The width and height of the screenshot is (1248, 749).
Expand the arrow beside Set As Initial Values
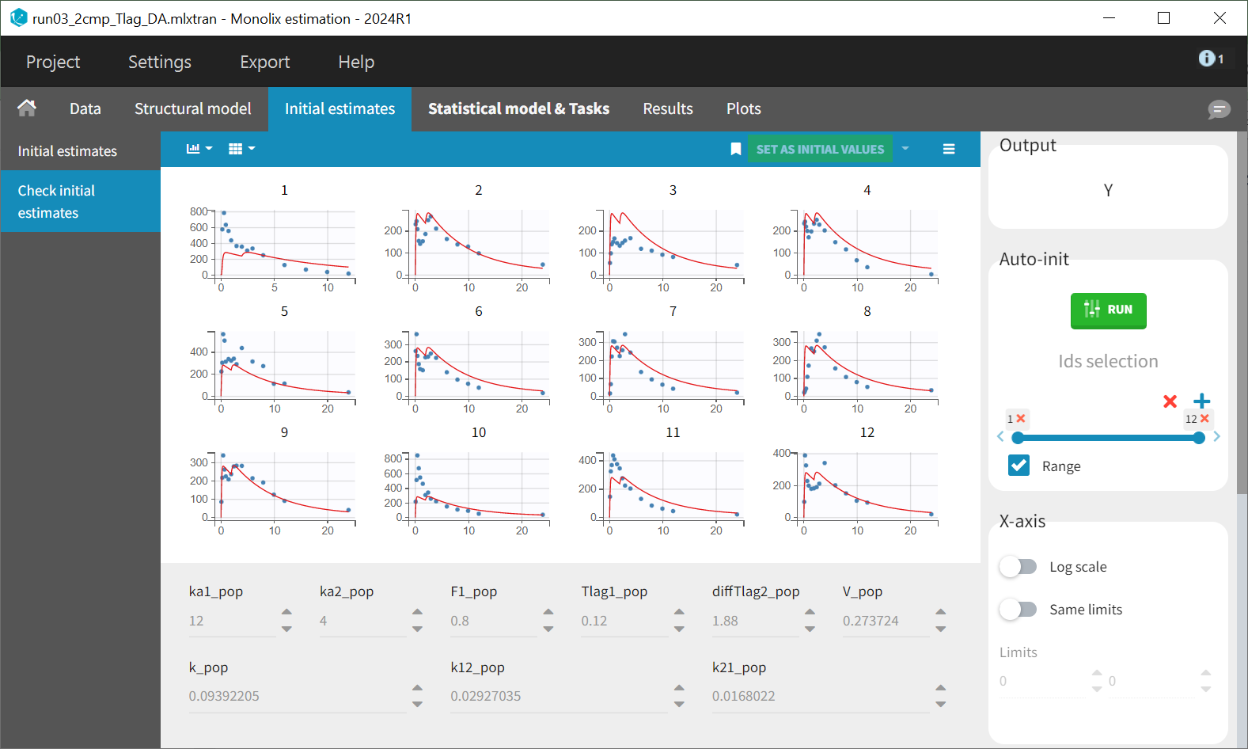[x=905, y=149]
